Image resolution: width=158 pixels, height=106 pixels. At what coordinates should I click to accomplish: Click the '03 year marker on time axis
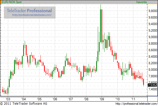tap(8, 99)
